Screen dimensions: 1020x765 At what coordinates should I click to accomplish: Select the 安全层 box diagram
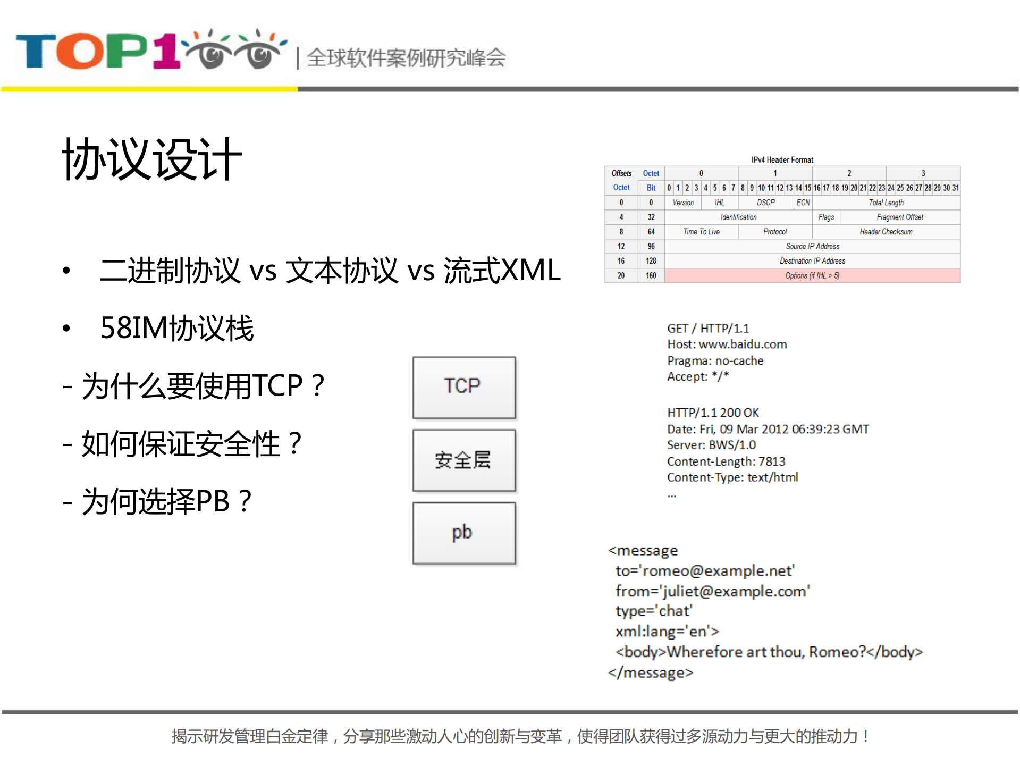pos(463,460)
